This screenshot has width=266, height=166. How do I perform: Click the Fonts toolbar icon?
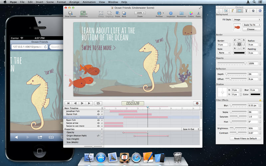click(198, 13)
